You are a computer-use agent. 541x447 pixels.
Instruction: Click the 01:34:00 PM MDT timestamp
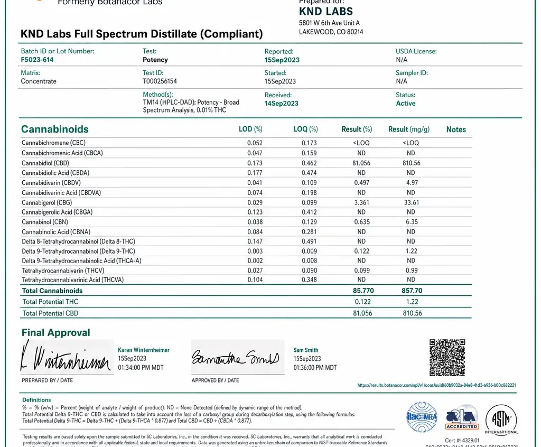141,368
